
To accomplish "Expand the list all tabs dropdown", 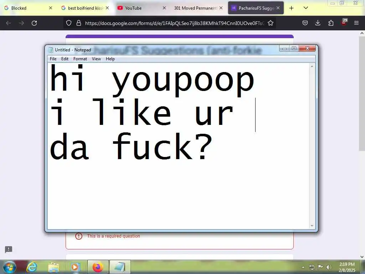I will click(305, 8).
